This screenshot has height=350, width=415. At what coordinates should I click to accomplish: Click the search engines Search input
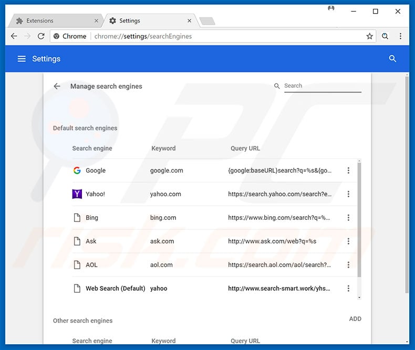tap(323, 86)
